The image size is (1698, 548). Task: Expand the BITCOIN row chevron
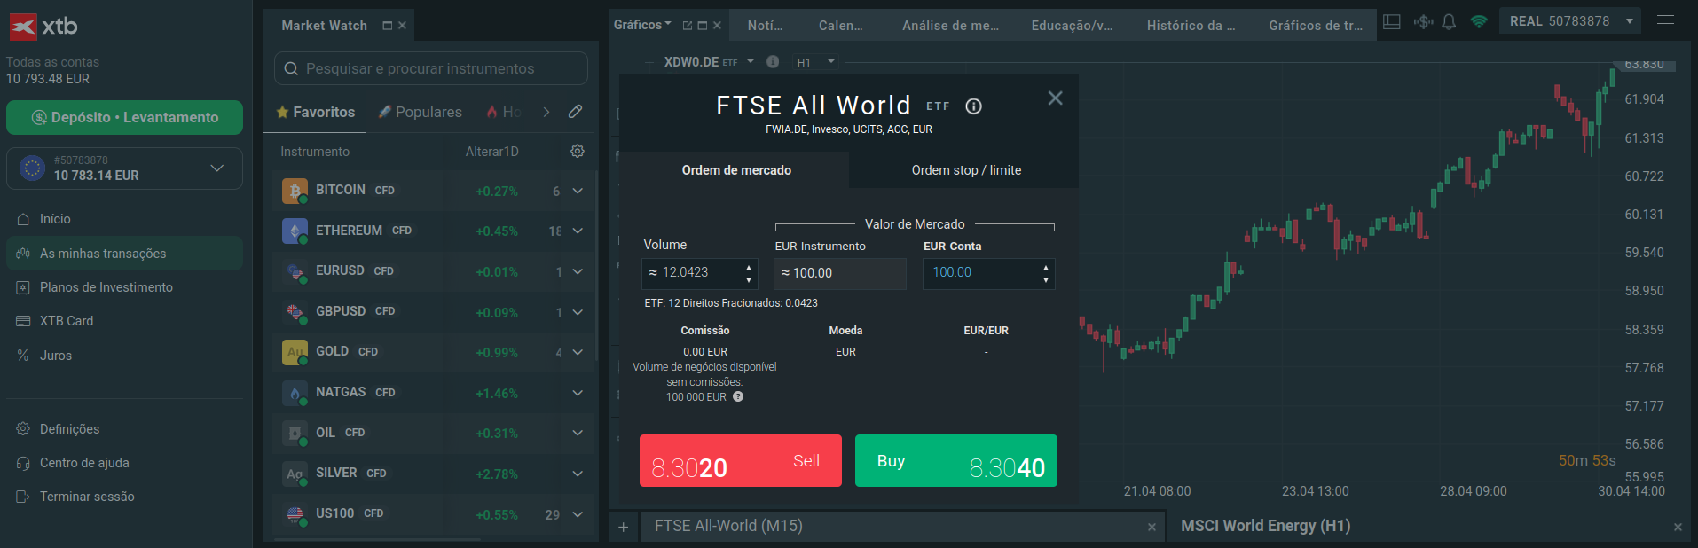[x=578, y=191]
